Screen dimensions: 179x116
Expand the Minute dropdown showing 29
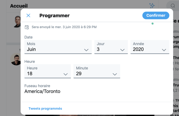[97, 71]
